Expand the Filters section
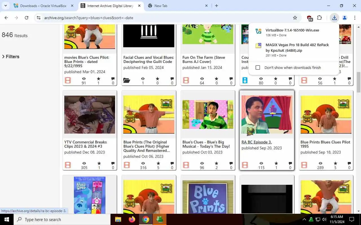Viewport: 361px width, 225px height. [x=11, y=57]
